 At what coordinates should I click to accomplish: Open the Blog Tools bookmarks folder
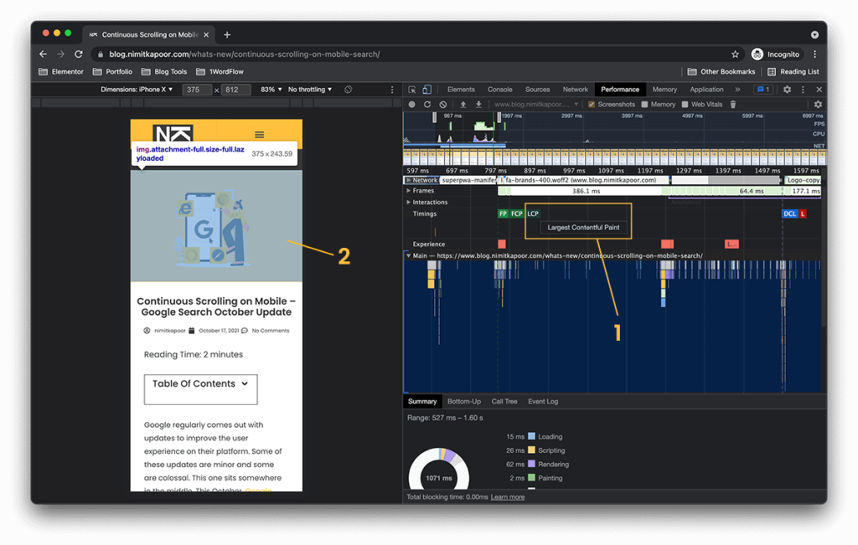coord(164,72)
